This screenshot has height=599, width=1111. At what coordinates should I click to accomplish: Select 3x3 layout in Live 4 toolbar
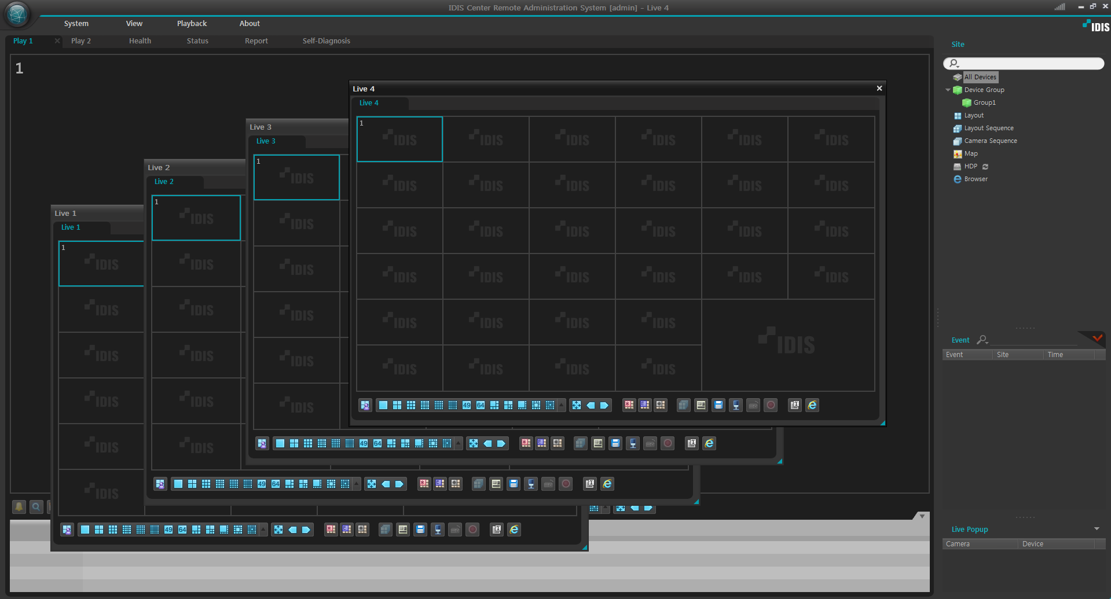pos(411,405)
